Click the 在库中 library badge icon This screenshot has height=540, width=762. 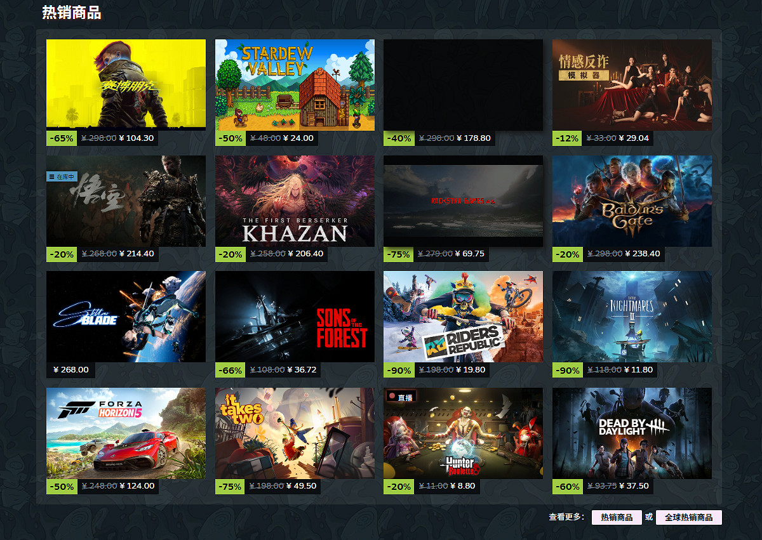click(52, 176)
